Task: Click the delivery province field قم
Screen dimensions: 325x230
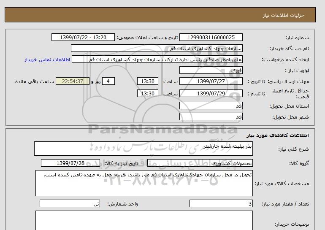Action: [211, 106]
